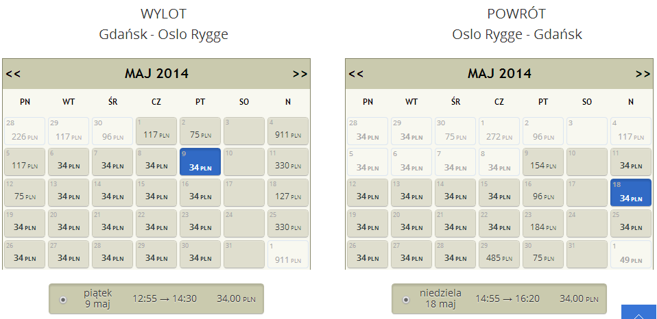657x319 pixels.
Task: Go to next month in return calendar
Action: point(643,74)
